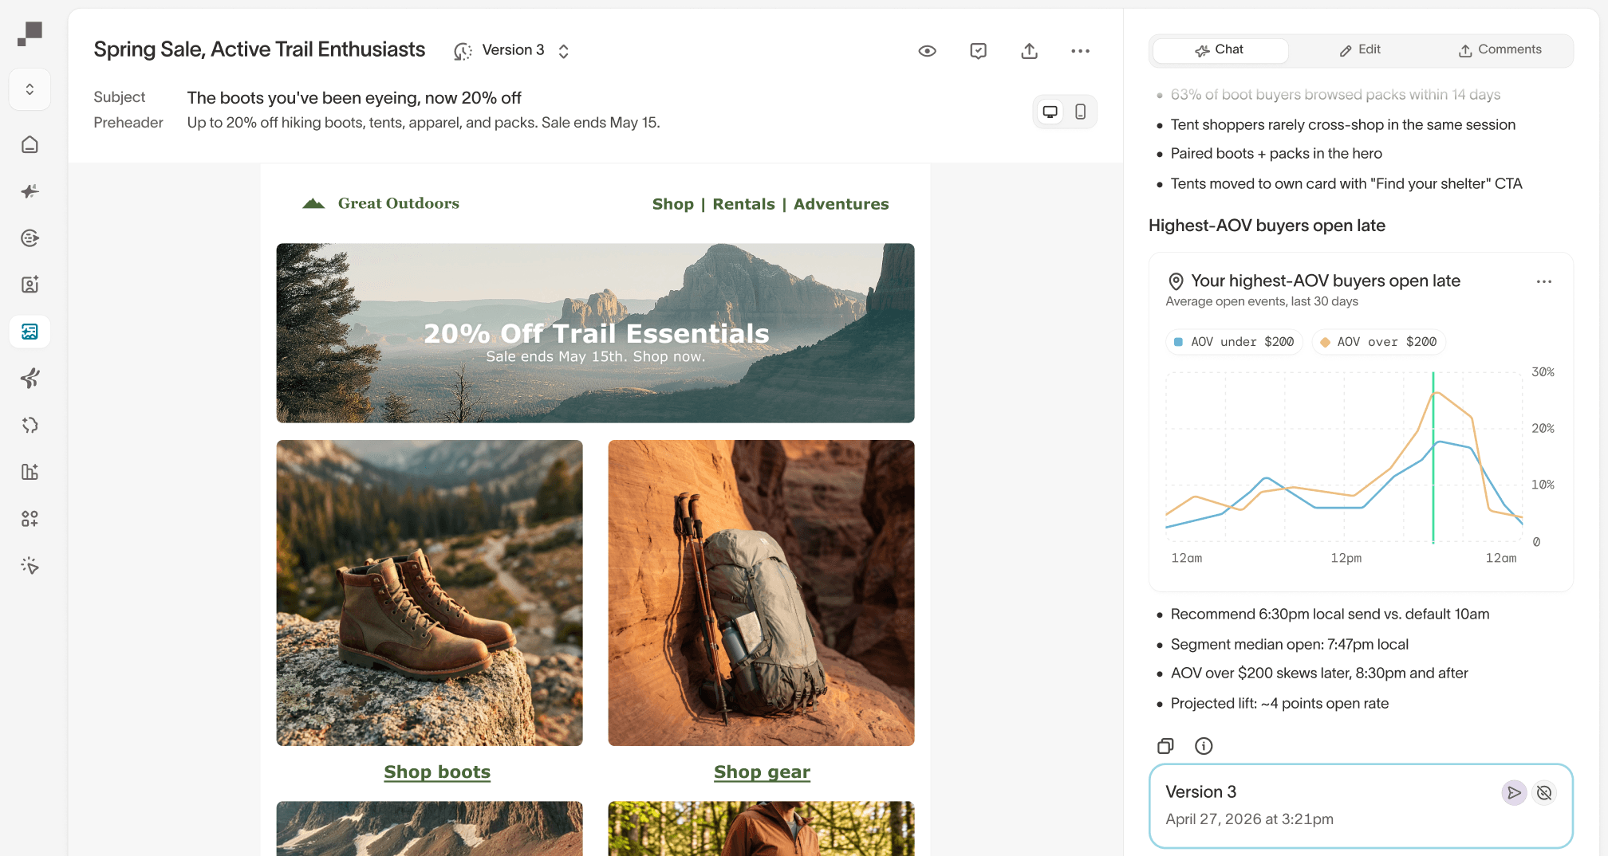Screen dimensions: 1608x856
Task: Open the eye preview icon in the toolbar
Action: tap(927, 50)
